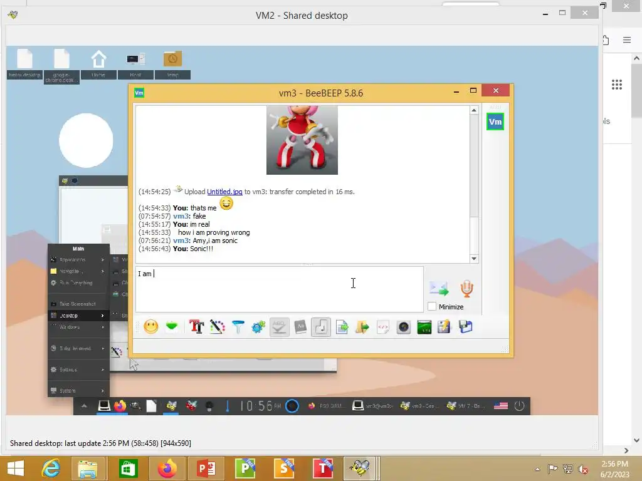Toggle ABC spell checking button
Viewport: 642px width, 481px height.
point(279,327)
